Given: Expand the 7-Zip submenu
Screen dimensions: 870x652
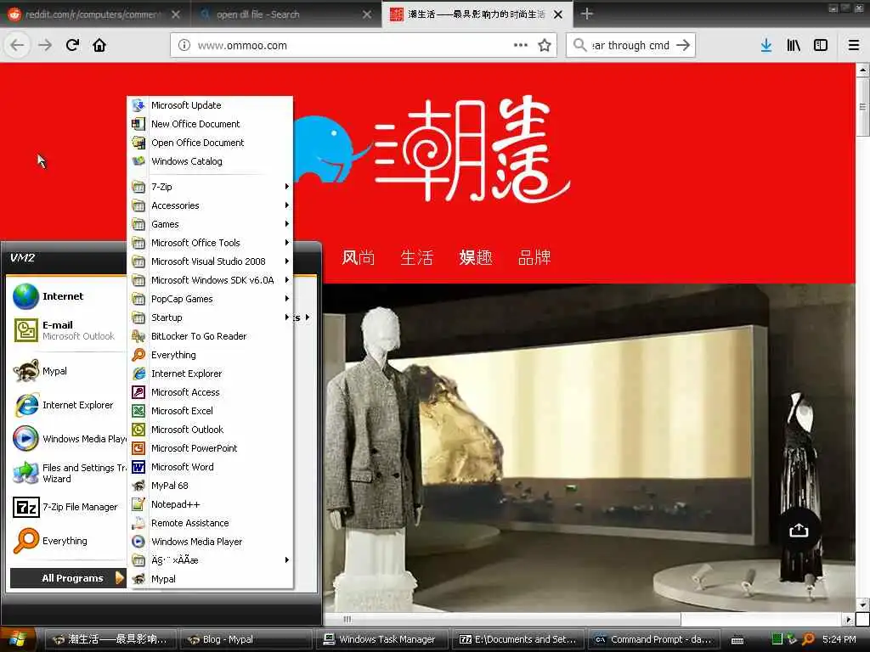Looking at the screenshot, I should [210, 187].
